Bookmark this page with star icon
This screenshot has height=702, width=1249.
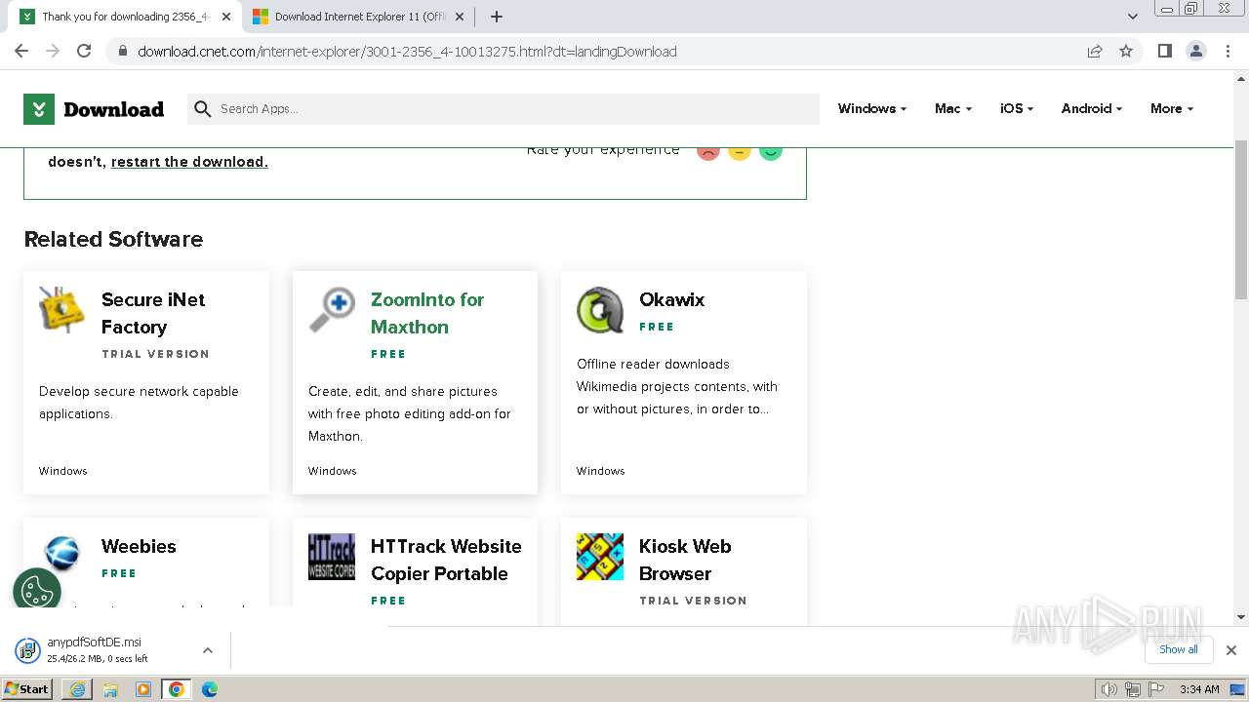(x=1126, y=51)
